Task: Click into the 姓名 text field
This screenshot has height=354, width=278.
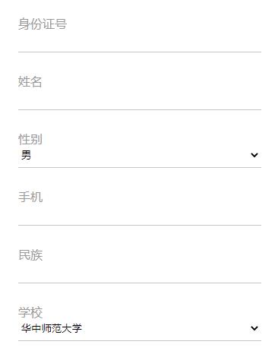Action: click(x=140, y=90)
